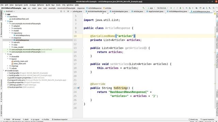Open the SDK Manager icon in toolbar

[210, 8]
